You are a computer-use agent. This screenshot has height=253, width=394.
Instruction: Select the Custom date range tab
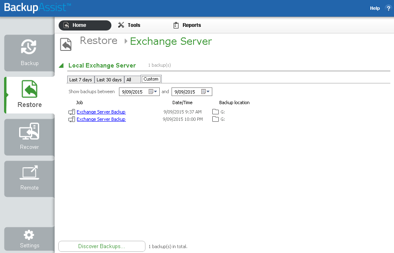coord(151,79)
